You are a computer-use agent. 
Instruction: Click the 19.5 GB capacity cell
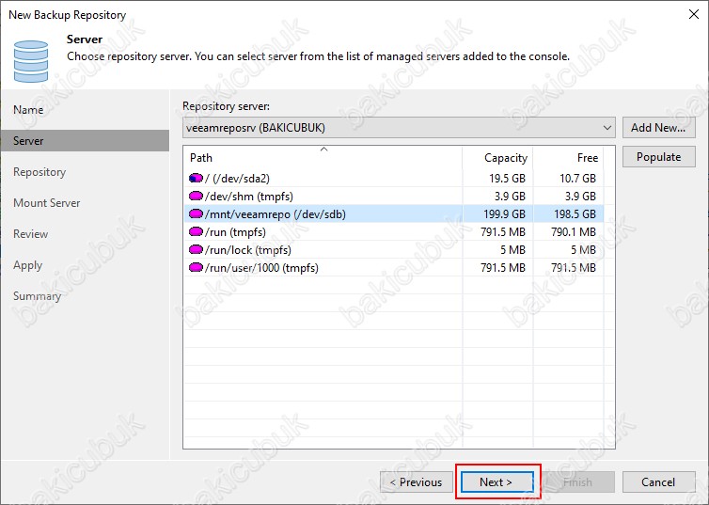(497, 178)
